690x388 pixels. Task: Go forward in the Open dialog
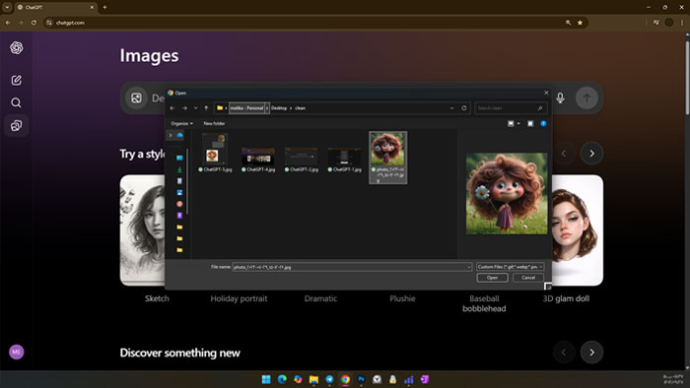click(185, 108)
